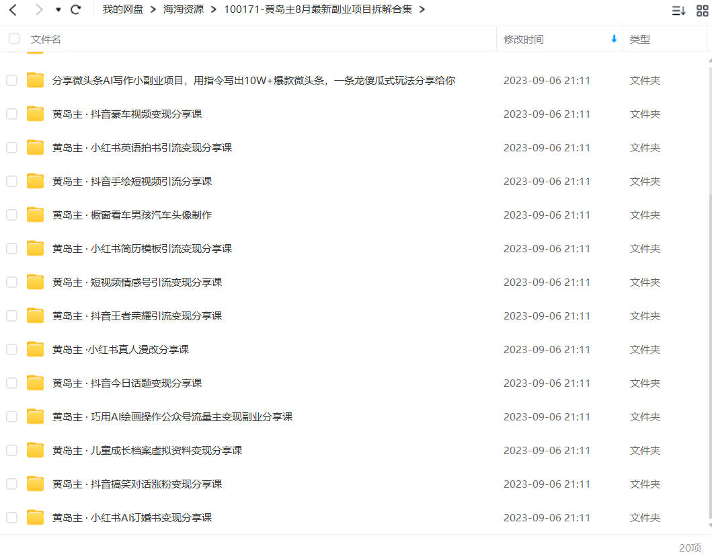This screenshot has height=557, width=712.
Task: Open folder name 黄岛主 · 抖音手绘短视频引流分享课
Action: 132,181
